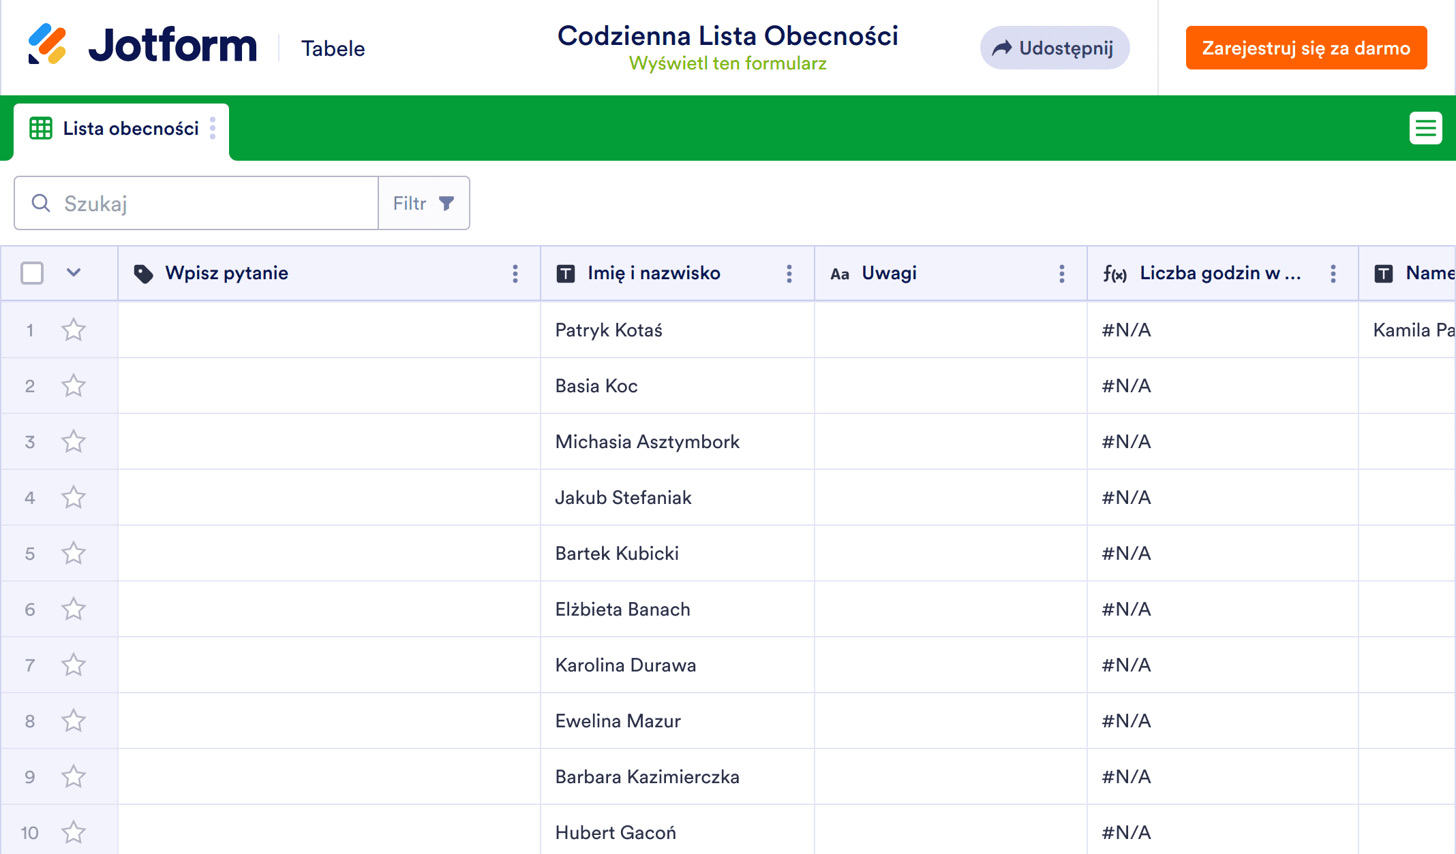Click the Jotform logo icon
1456x854 pixels.
[47, 45]
